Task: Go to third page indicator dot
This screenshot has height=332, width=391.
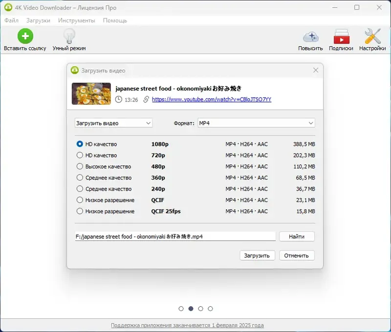Action: 200,309
